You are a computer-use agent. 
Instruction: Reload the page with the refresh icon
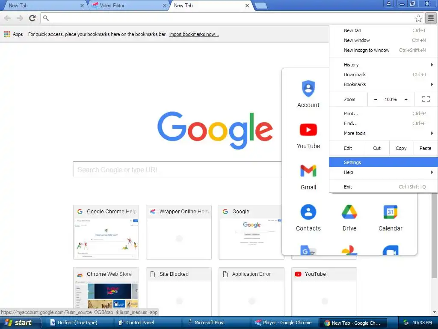pyautogui.click(x=33, y=18)
